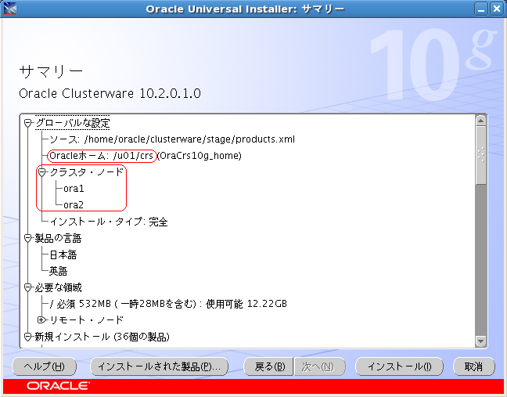Screen dimensions: 507x397
Task: Click the summary tree vertical scrollbar thumb
Action: [x=481, y=155]
